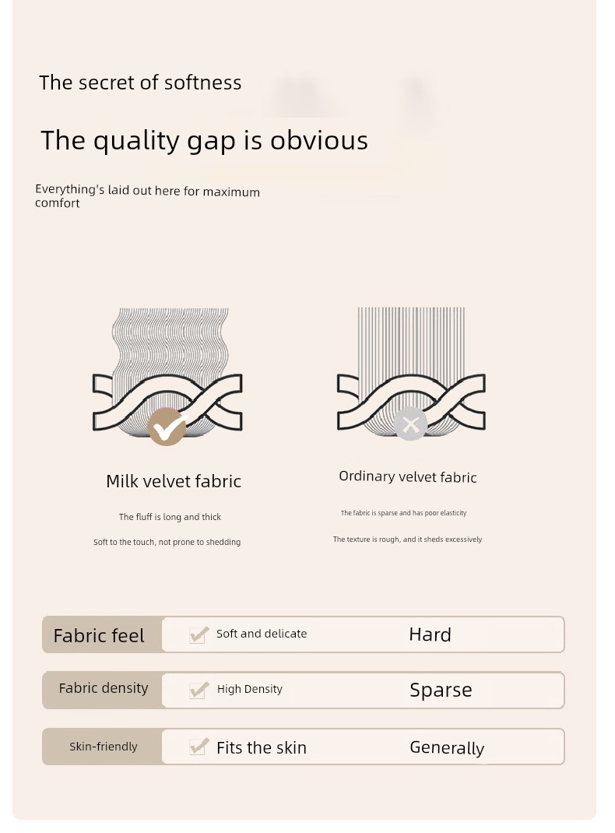The width and height of the screenshot is (615, 833).
Task: Click the brown checkmark circle icon
Action: [167, 426]
